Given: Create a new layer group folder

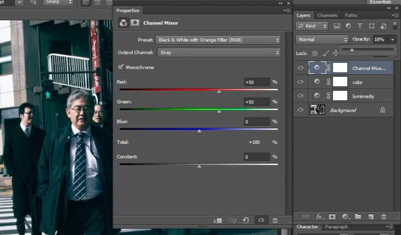Looking at the screenshot, I should coord(358,216).
